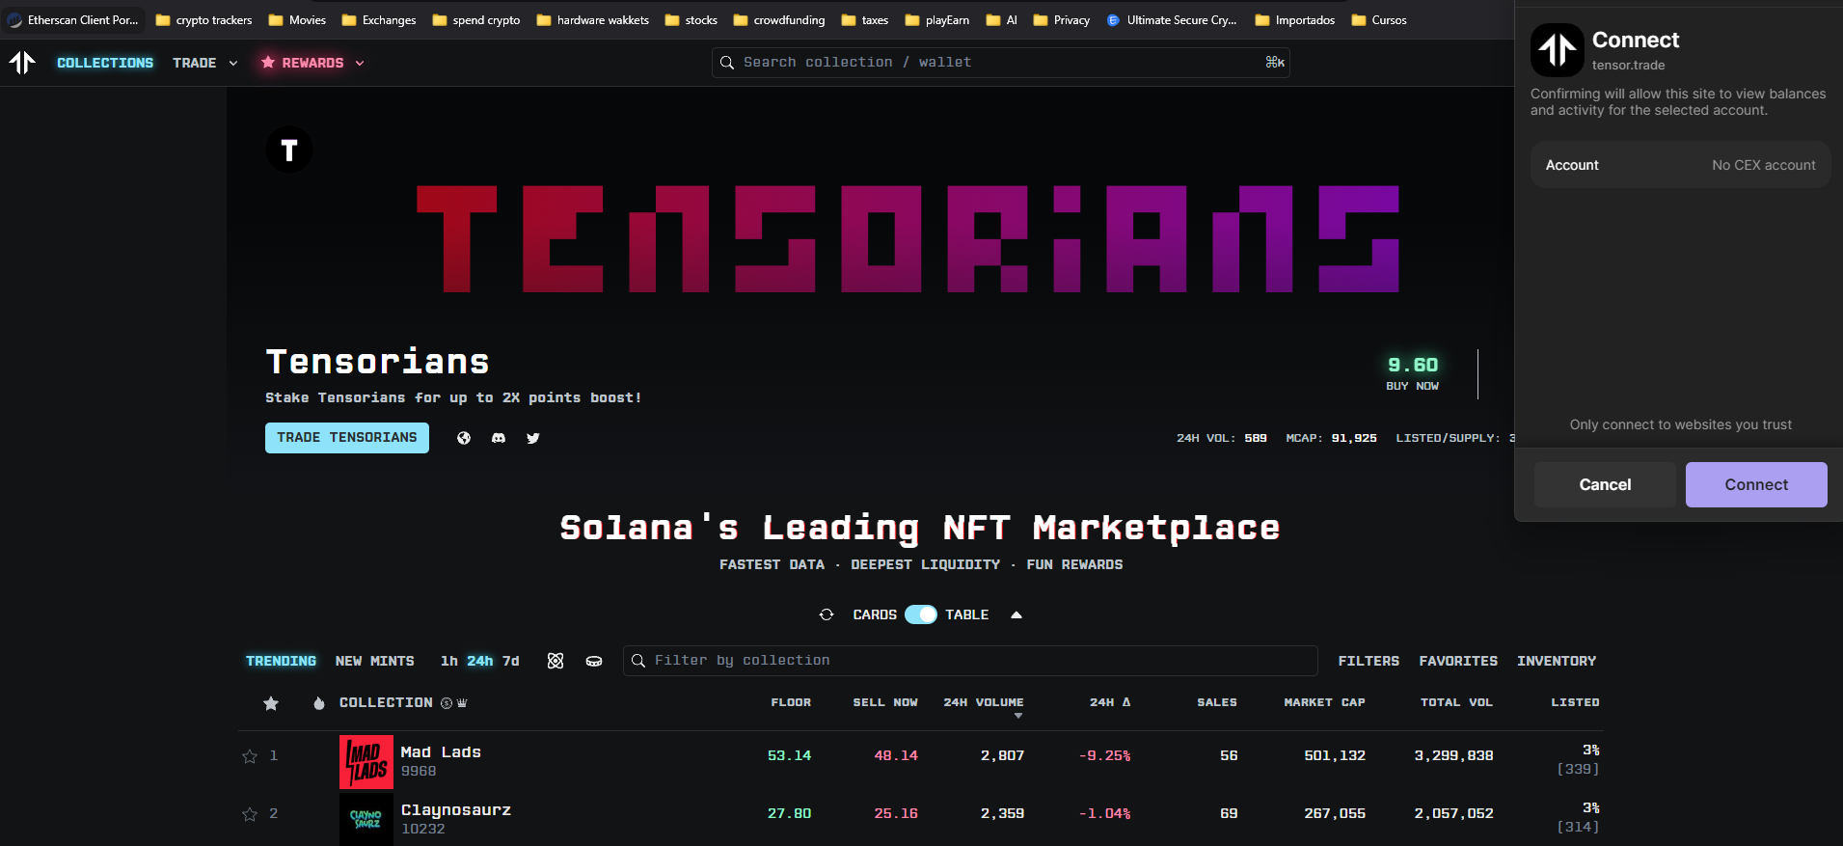Select the 24h timeframe

click(x=480, y=661)
